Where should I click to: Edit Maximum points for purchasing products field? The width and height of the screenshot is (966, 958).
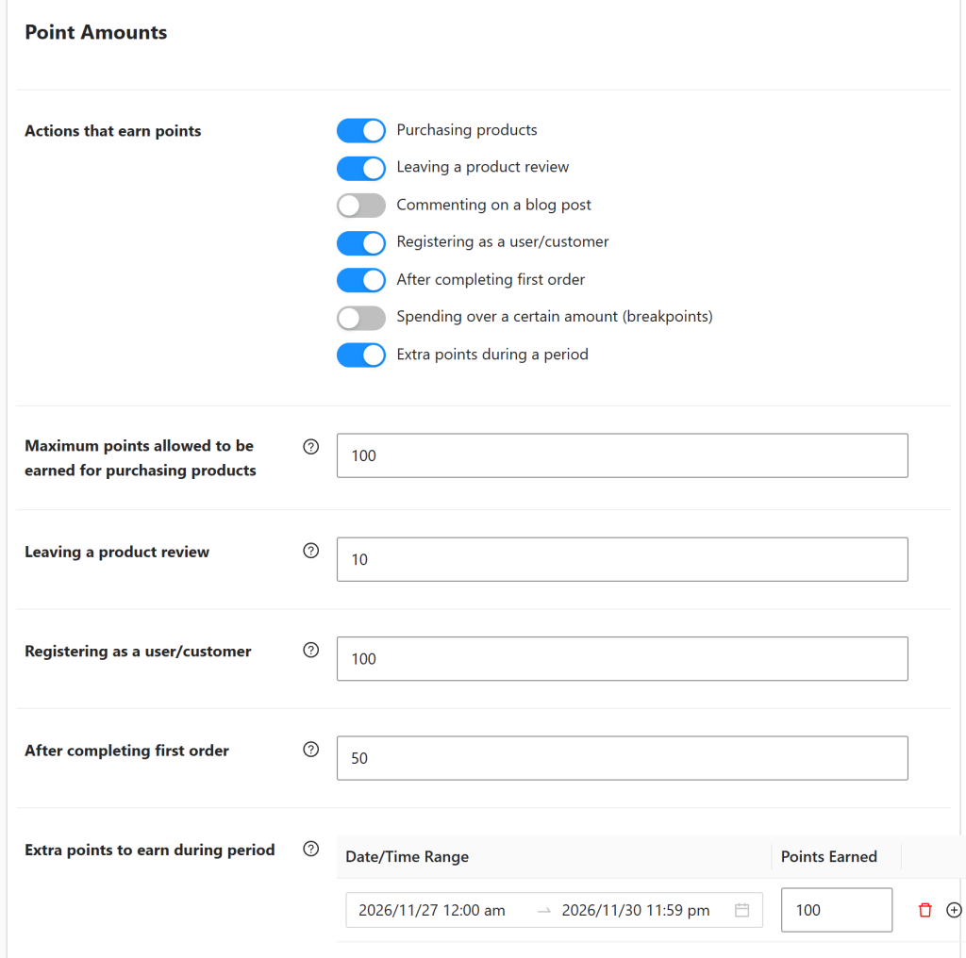[x=623, y=455]
